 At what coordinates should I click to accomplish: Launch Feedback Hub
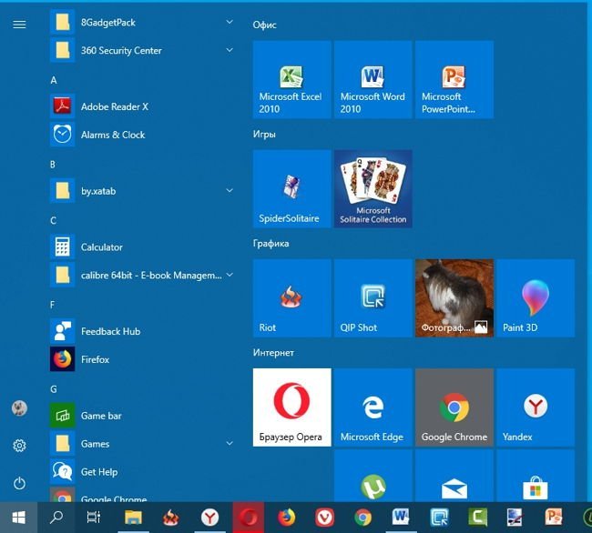click(141, 331)
